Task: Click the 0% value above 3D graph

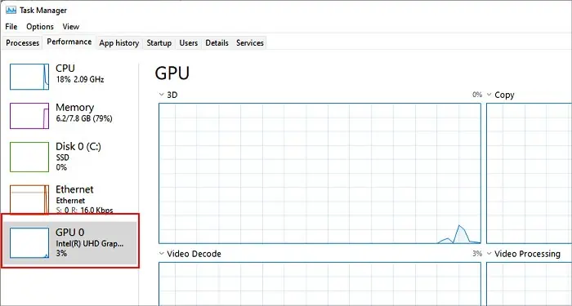Action: 477,95
